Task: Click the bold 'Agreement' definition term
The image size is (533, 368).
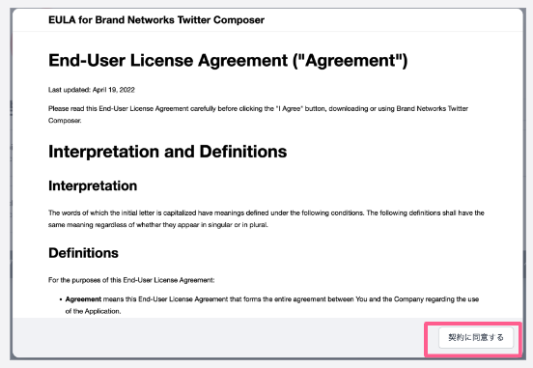Action: pyautogui.click(x=83, y=299)
